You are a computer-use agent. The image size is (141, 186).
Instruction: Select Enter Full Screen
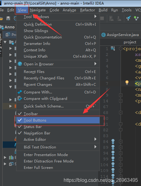click(x=58, y=167)
